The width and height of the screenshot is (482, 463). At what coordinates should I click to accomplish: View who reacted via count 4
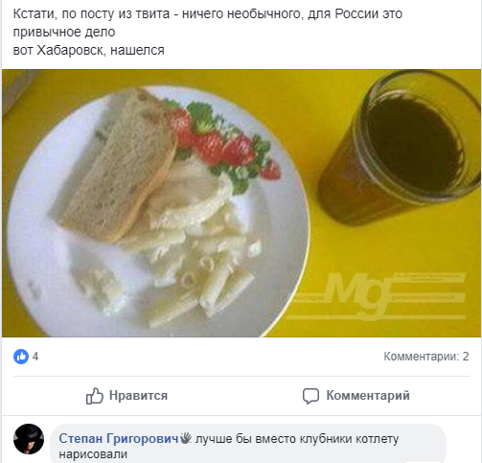click(x=35, y=357)
